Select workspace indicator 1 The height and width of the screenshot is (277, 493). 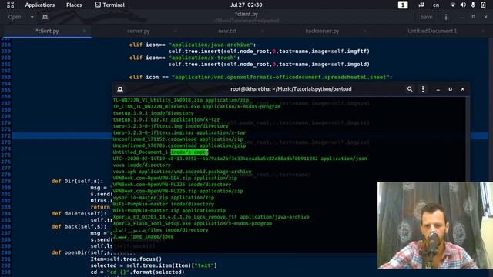pos(403,5)
